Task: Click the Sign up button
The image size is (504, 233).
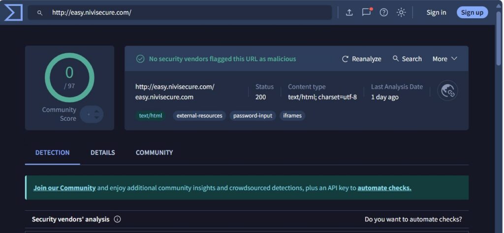Action: (472, 12)
